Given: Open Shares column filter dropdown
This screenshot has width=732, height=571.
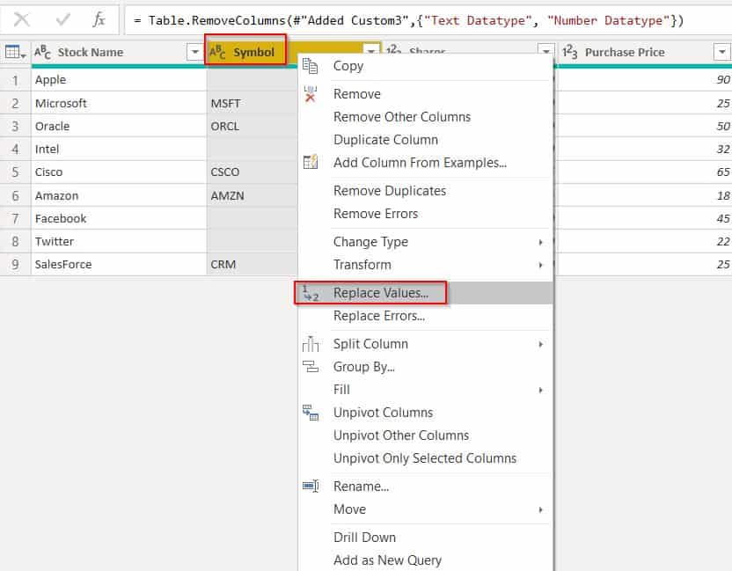Looking at the screenshot, I should [x=545, y=49].
